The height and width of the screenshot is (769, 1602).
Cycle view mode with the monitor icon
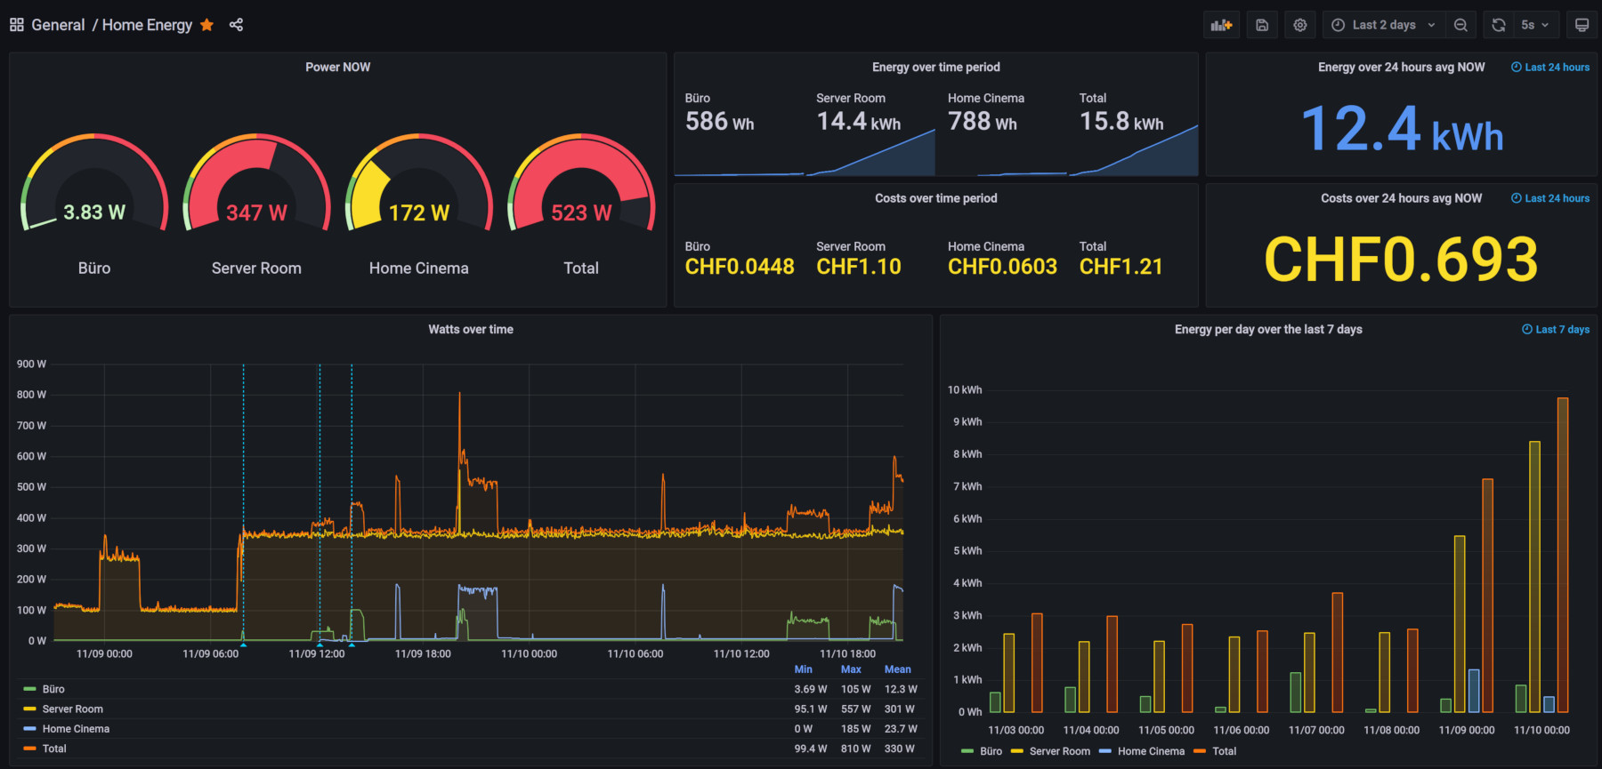tap(1582, 25)
